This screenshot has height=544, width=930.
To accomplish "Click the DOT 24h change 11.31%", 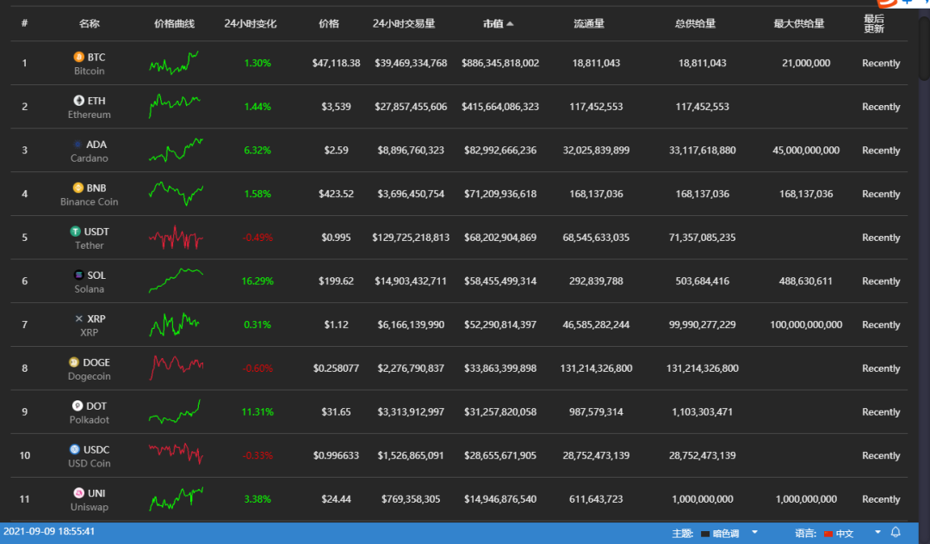I will pyautogui.click(x=257, y=411).
